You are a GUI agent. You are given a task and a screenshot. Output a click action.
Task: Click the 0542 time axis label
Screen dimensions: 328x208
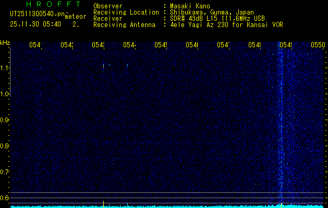click(67, 45)
